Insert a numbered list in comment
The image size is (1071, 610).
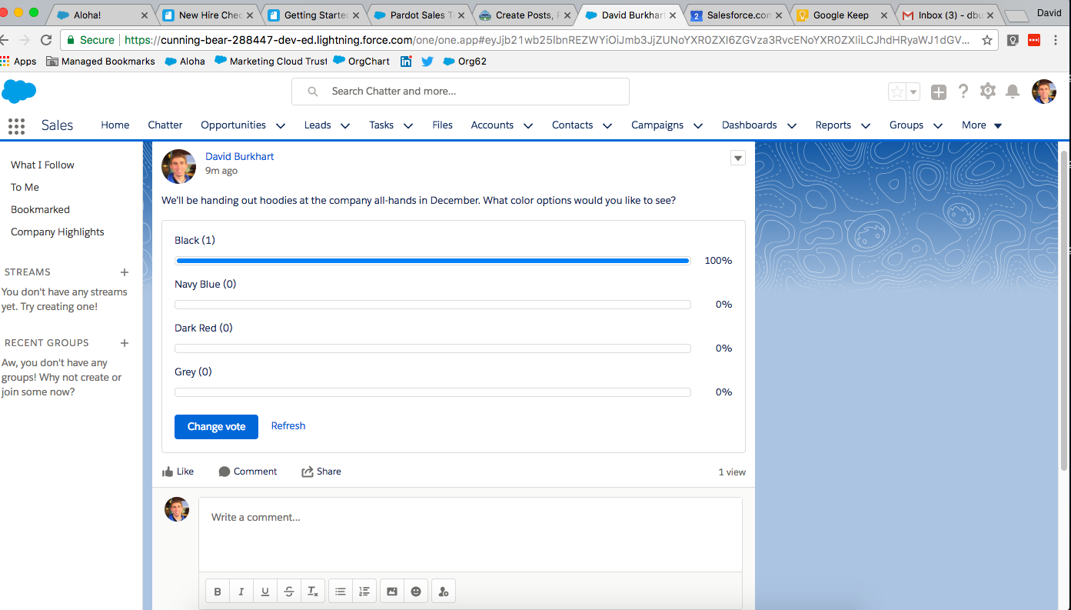(x=364, y=592)
